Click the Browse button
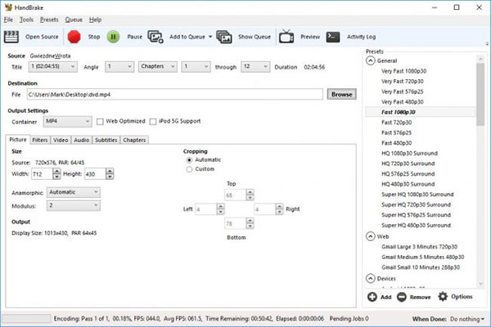 (x=341, y=94)
